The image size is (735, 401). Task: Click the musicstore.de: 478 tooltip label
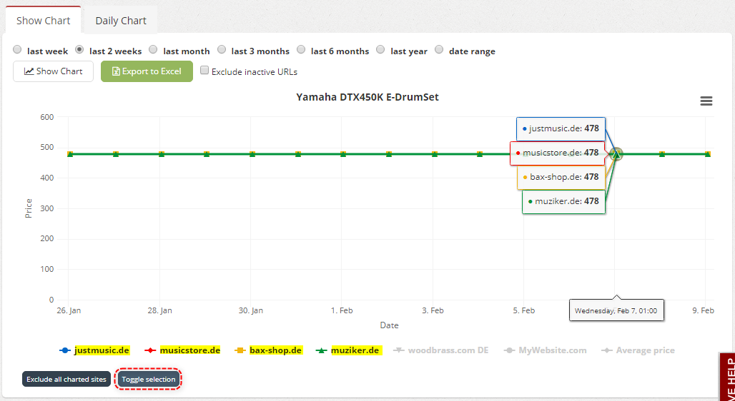pos(558,153)
